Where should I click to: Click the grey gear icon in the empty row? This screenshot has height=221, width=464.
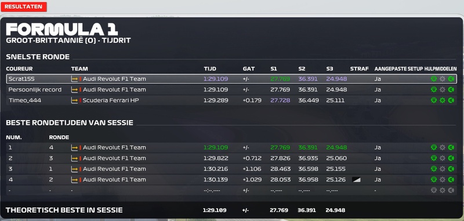click(443, 190)
